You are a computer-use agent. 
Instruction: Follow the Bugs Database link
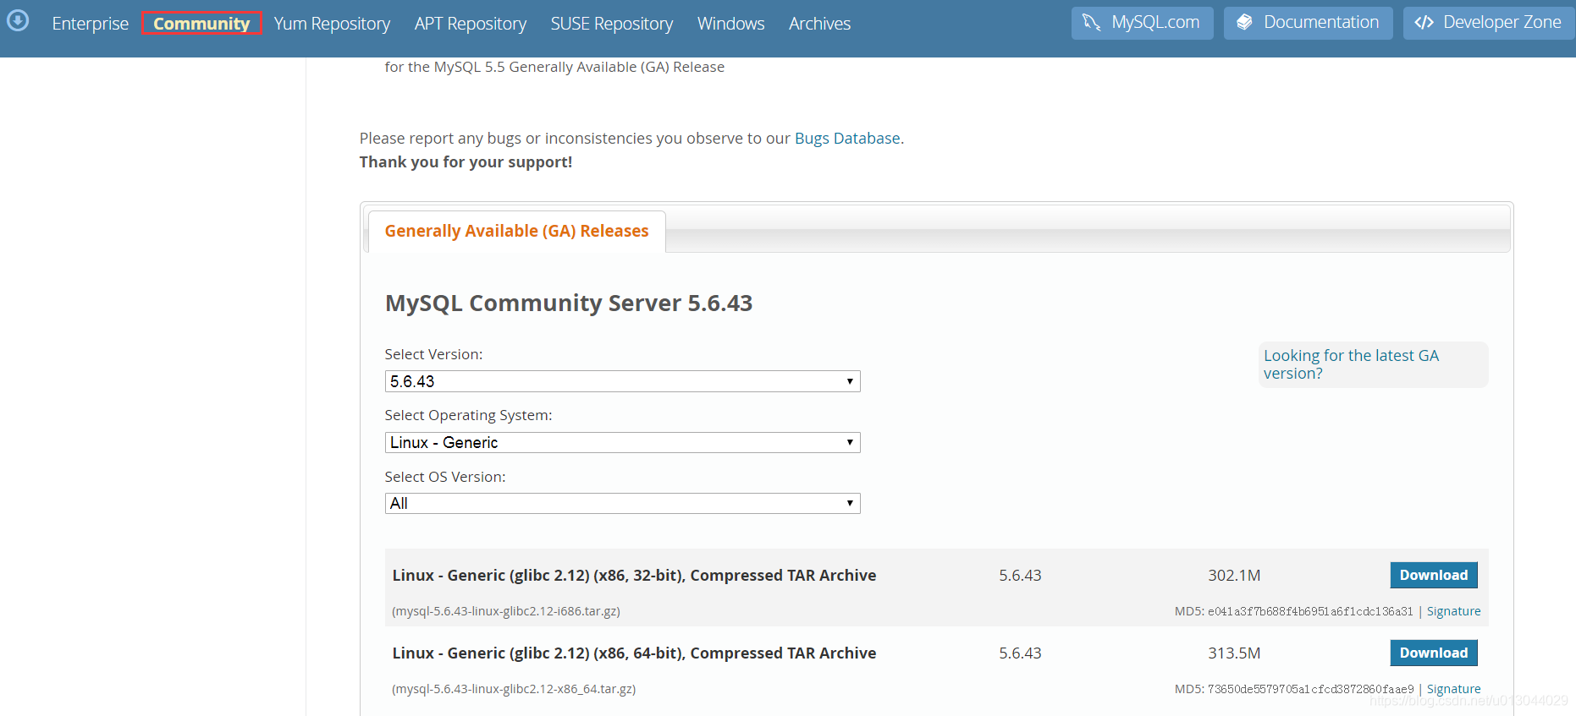point(847,139)
